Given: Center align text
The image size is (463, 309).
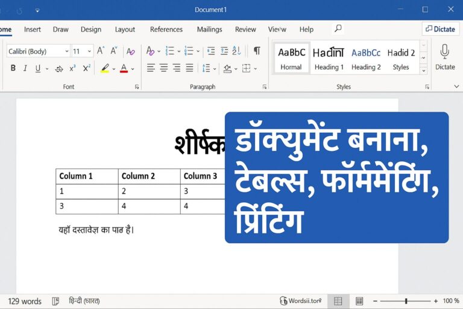Looking at the screenshot, I should point(164,68).
